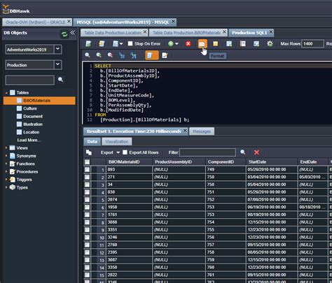Click the red cancel execution icon
This screenshot has width=332, height=283.
pos(188,43)
